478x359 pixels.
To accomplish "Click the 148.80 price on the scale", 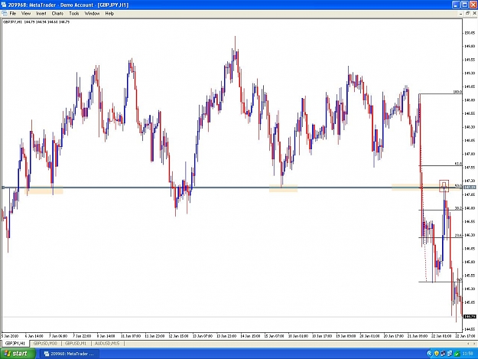I will point(470,100).
